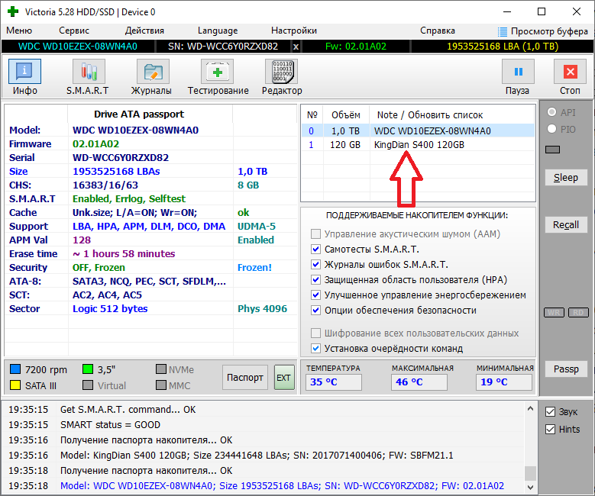Click the Phys 4096 sector value
The height and width of the screenshot is (496, 595).
tap(262, 309)
